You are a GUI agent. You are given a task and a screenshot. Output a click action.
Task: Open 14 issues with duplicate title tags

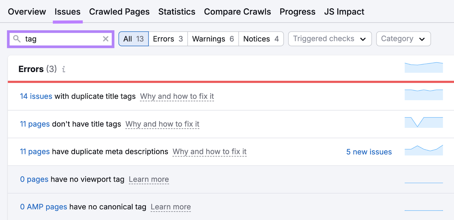[36, 96]
